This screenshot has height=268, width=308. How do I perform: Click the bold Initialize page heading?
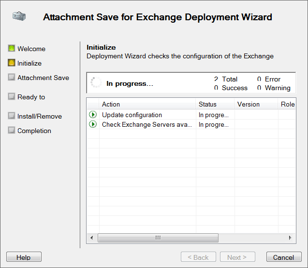point(101,47)
